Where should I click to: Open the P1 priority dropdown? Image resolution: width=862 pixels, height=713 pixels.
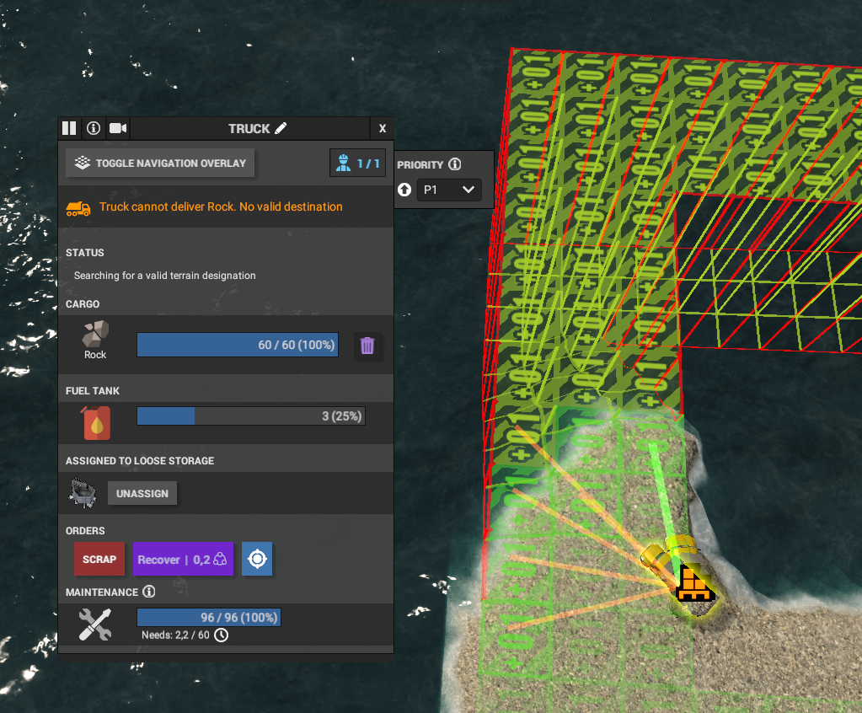(449, 190)
